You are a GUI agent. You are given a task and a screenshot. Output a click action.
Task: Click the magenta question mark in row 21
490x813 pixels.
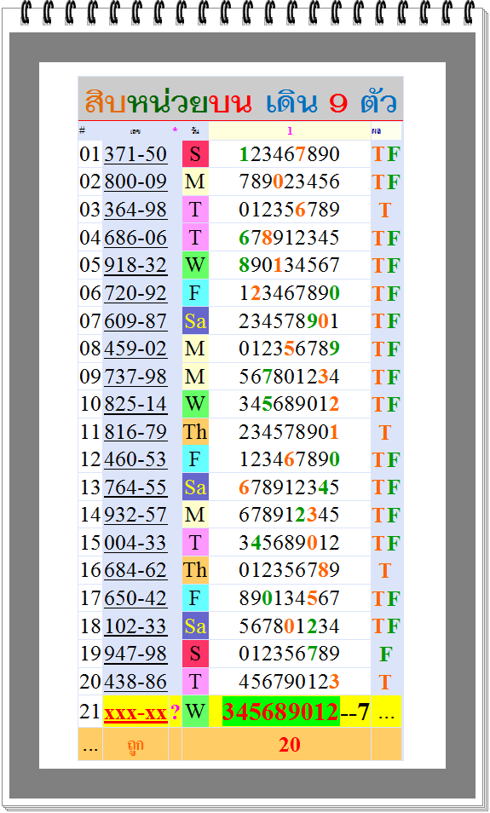(175, 712)
